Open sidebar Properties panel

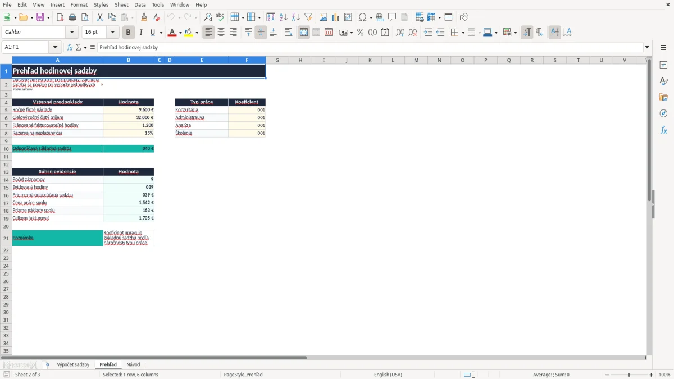click(663, 65)
